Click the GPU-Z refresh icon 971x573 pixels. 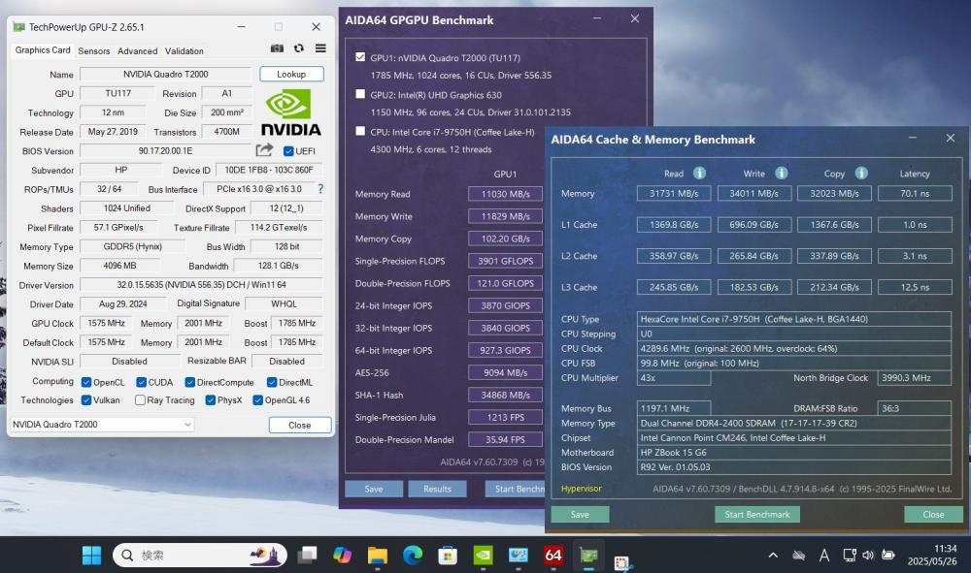tap(299, 48)
